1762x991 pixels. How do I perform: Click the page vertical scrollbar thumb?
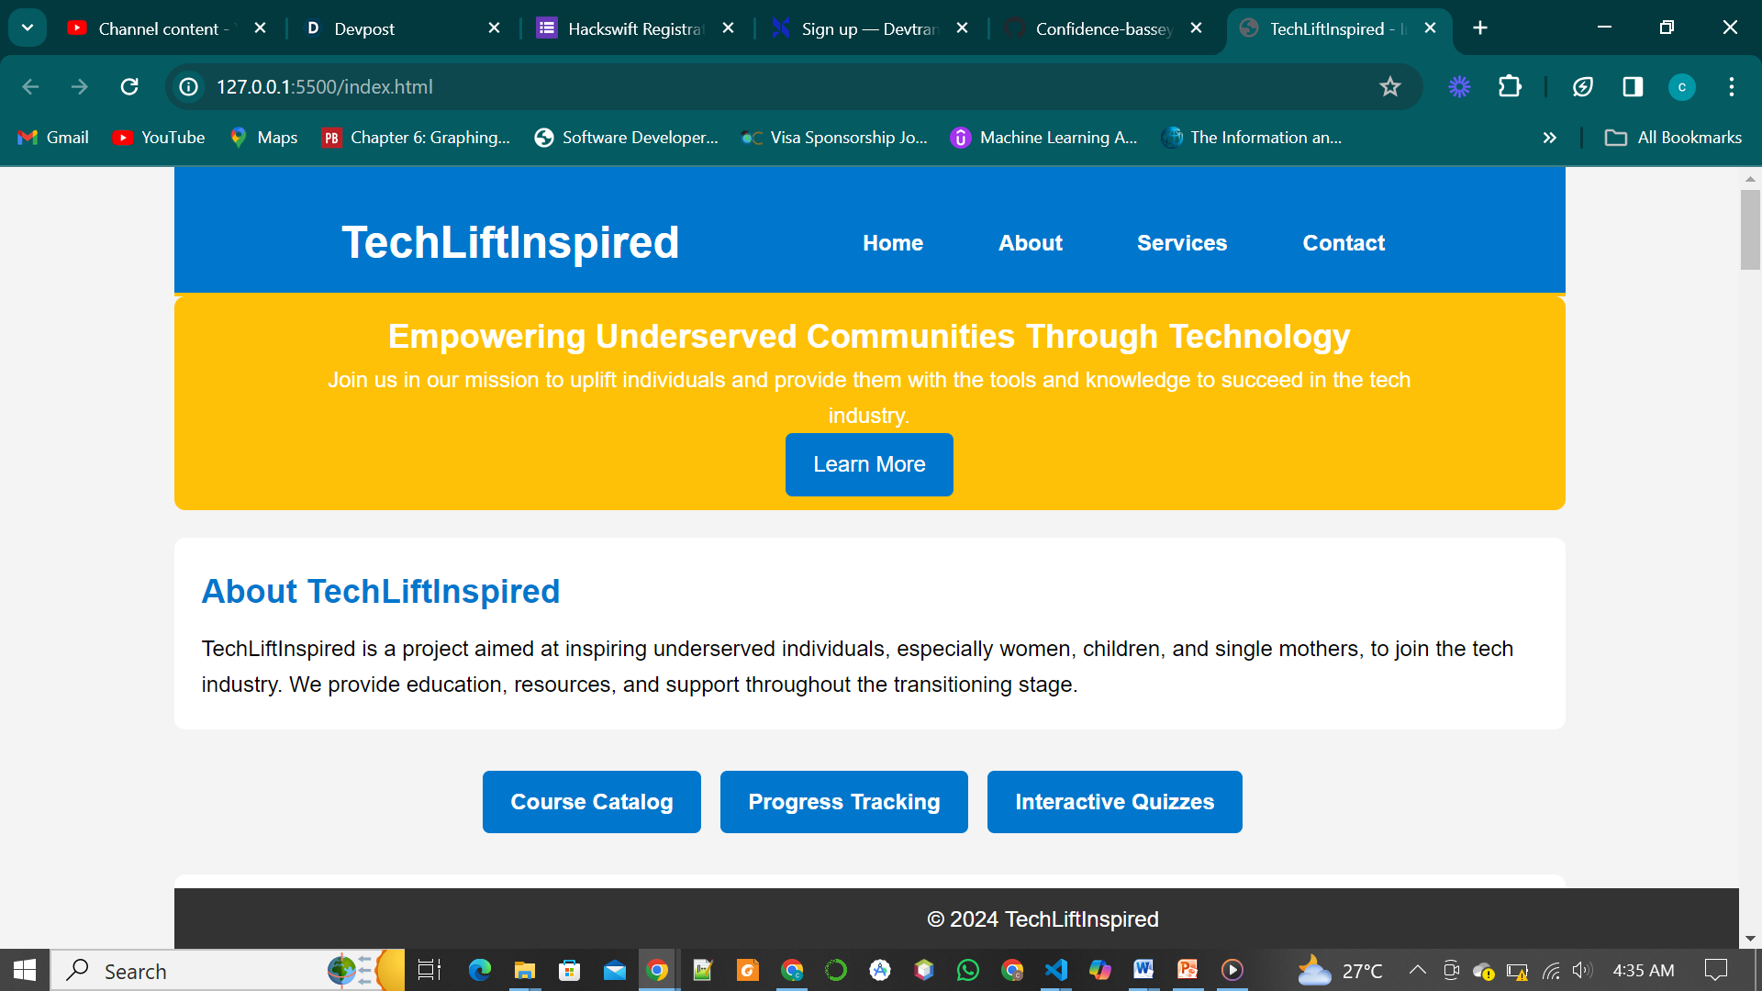click(1749, 229)
